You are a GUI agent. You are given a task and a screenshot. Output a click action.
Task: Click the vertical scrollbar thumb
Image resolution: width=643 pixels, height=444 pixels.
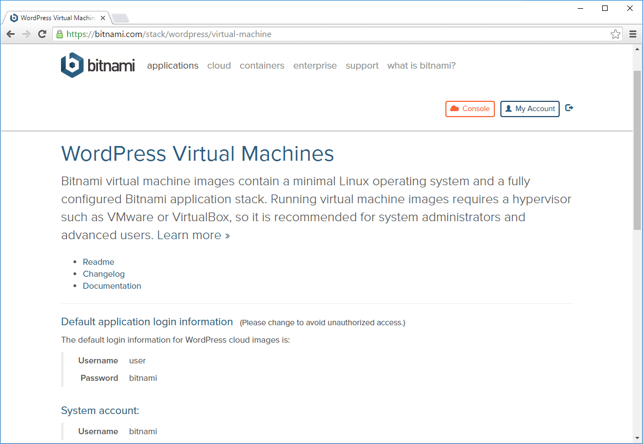pos(637,150)
